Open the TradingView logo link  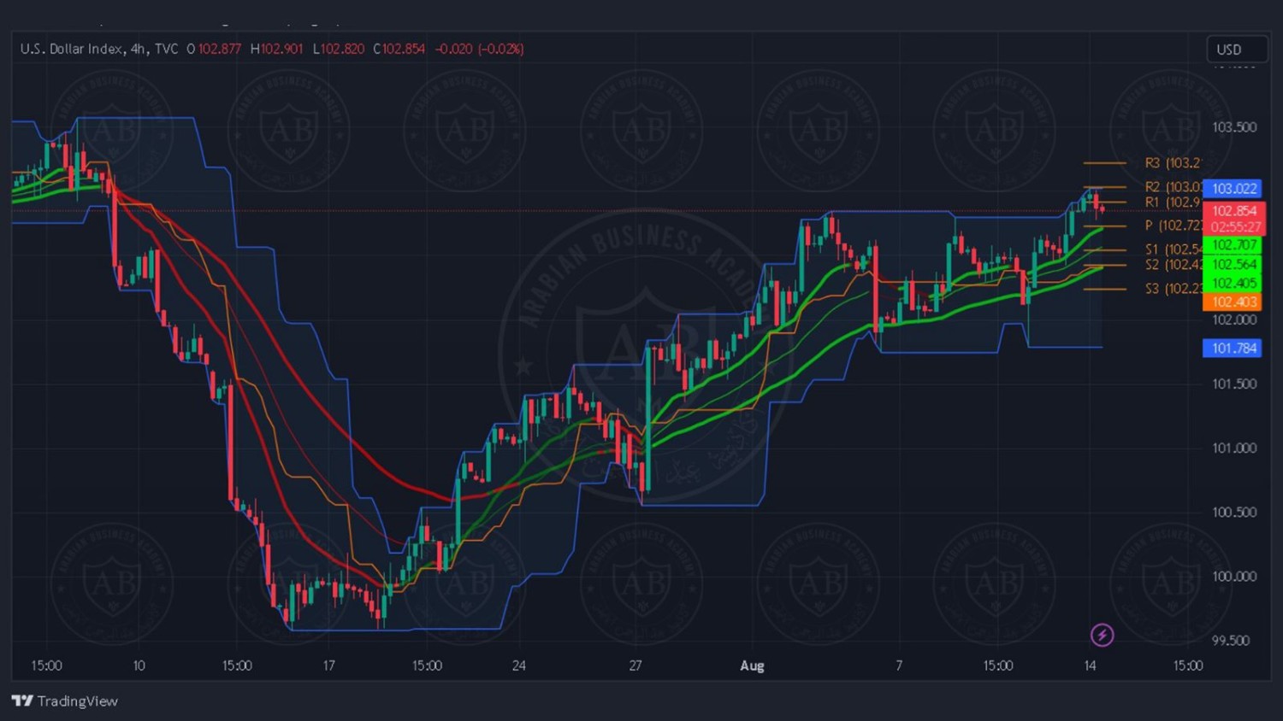tap(65, 700)
